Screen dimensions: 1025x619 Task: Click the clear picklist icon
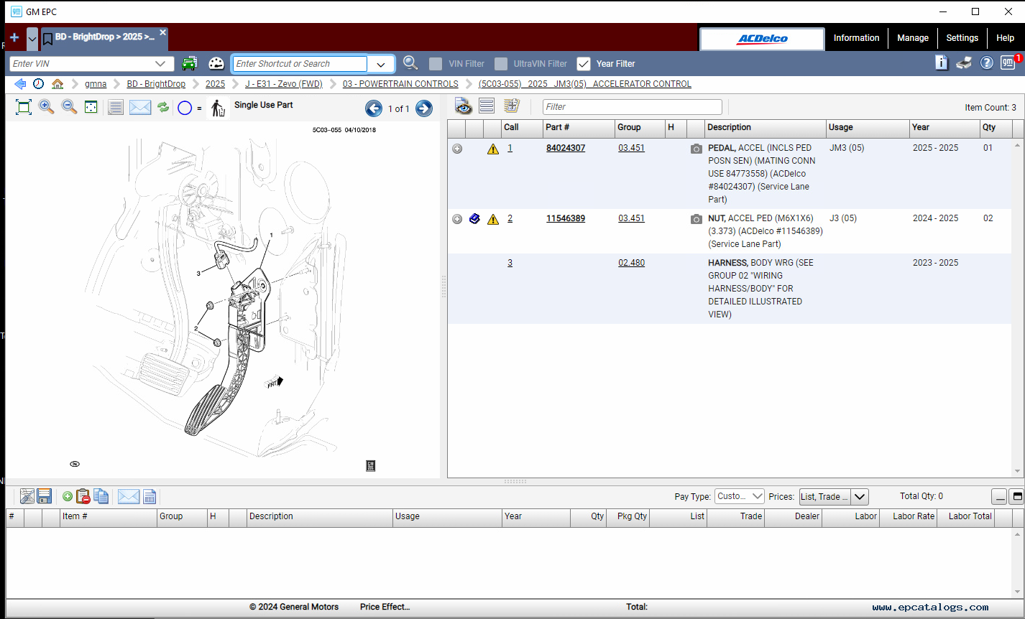[x=27, y=496]
